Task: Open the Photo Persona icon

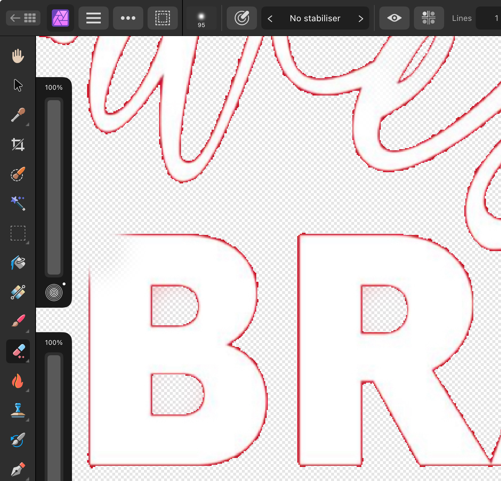Action: coord(60,18)
